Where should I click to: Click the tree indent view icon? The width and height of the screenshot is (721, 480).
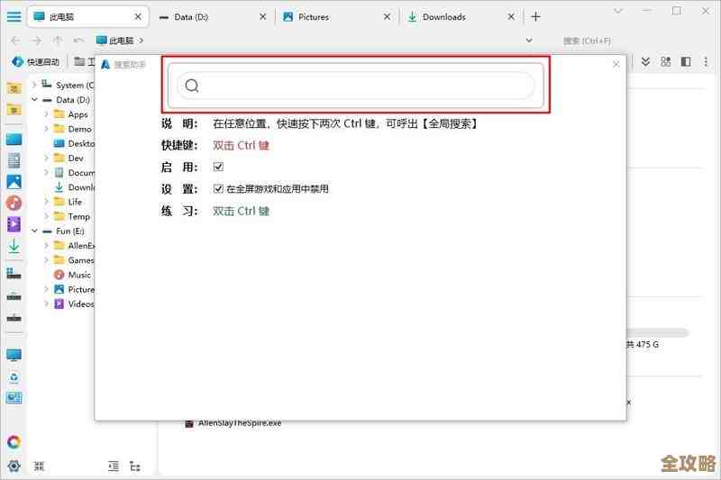pyautogui.click(x=114, y=466)
